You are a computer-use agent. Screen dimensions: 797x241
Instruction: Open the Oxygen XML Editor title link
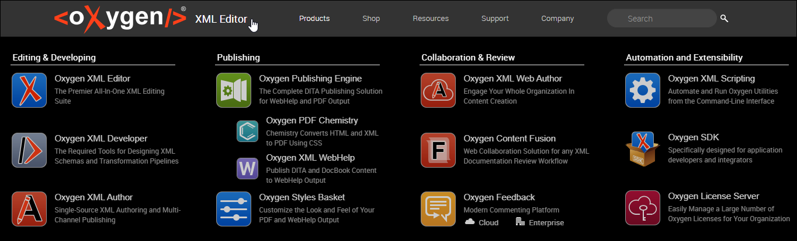(92, 79)
